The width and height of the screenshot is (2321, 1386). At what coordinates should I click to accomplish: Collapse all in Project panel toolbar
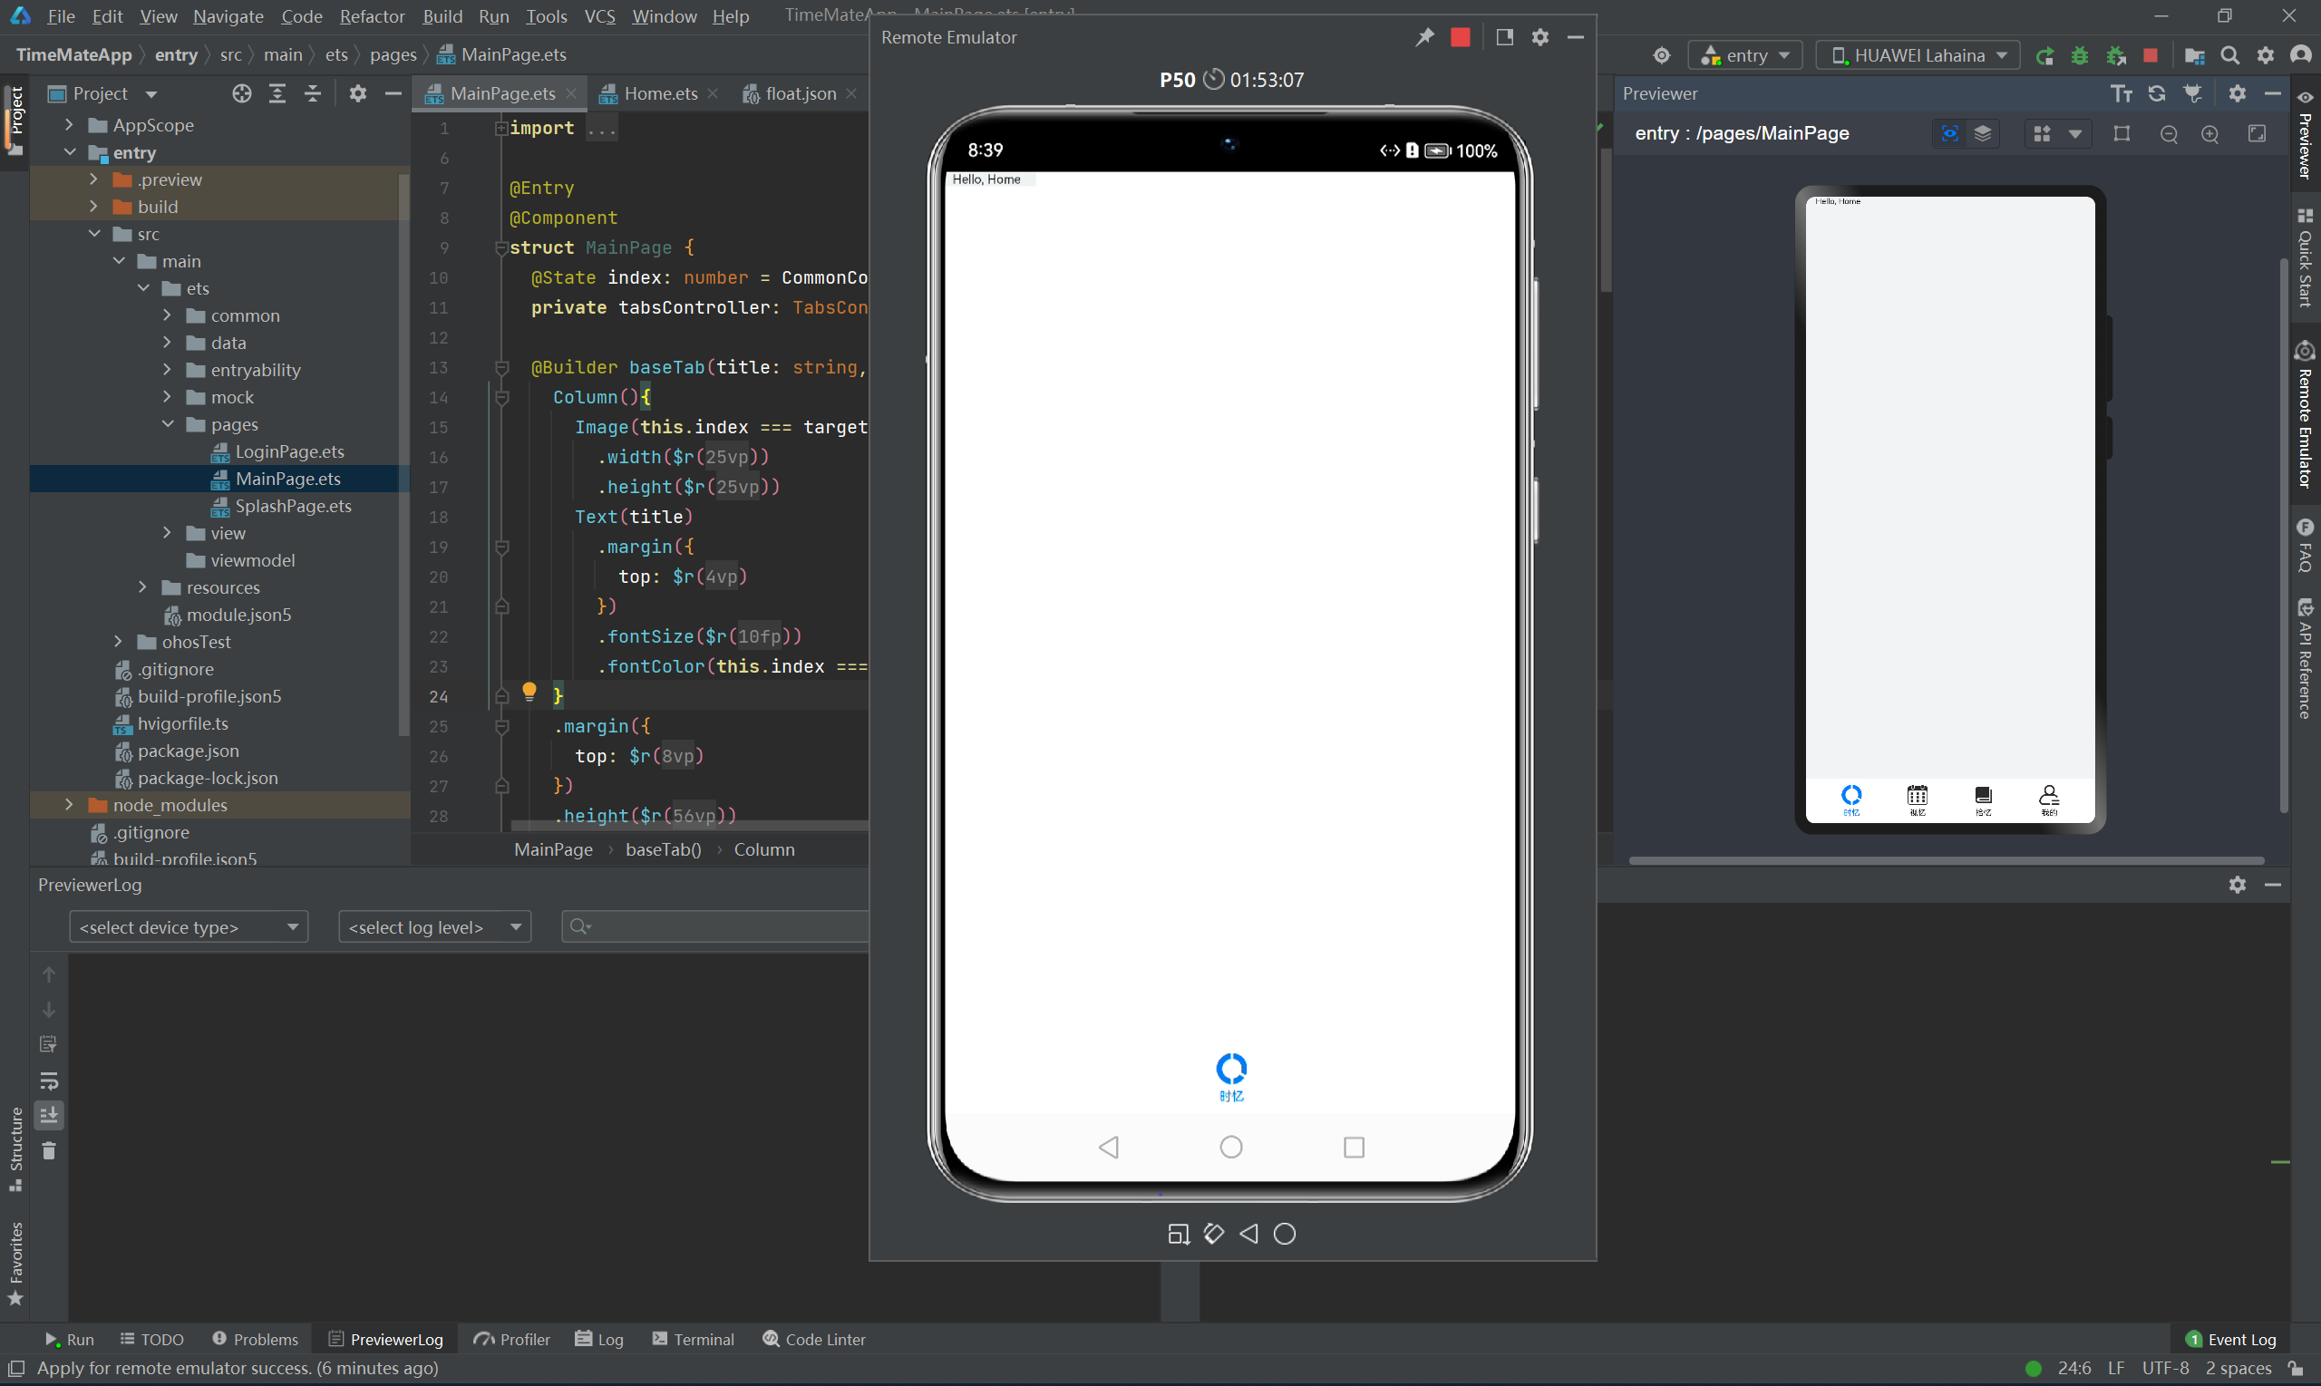pos(313,93)
